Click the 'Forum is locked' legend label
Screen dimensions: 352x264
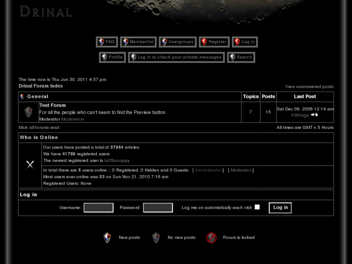[239, 237]
